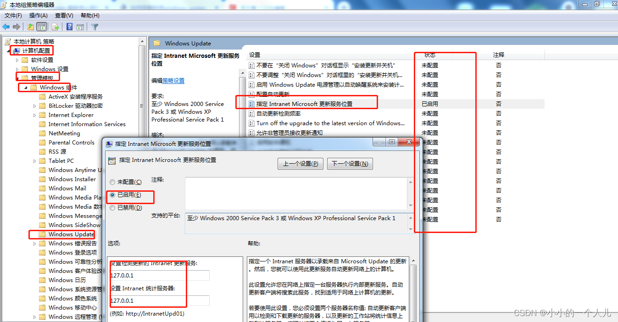This screenshot has width=618, height=322.
Task: Open the 策略设置 link
Action: (x=173, y=80)
